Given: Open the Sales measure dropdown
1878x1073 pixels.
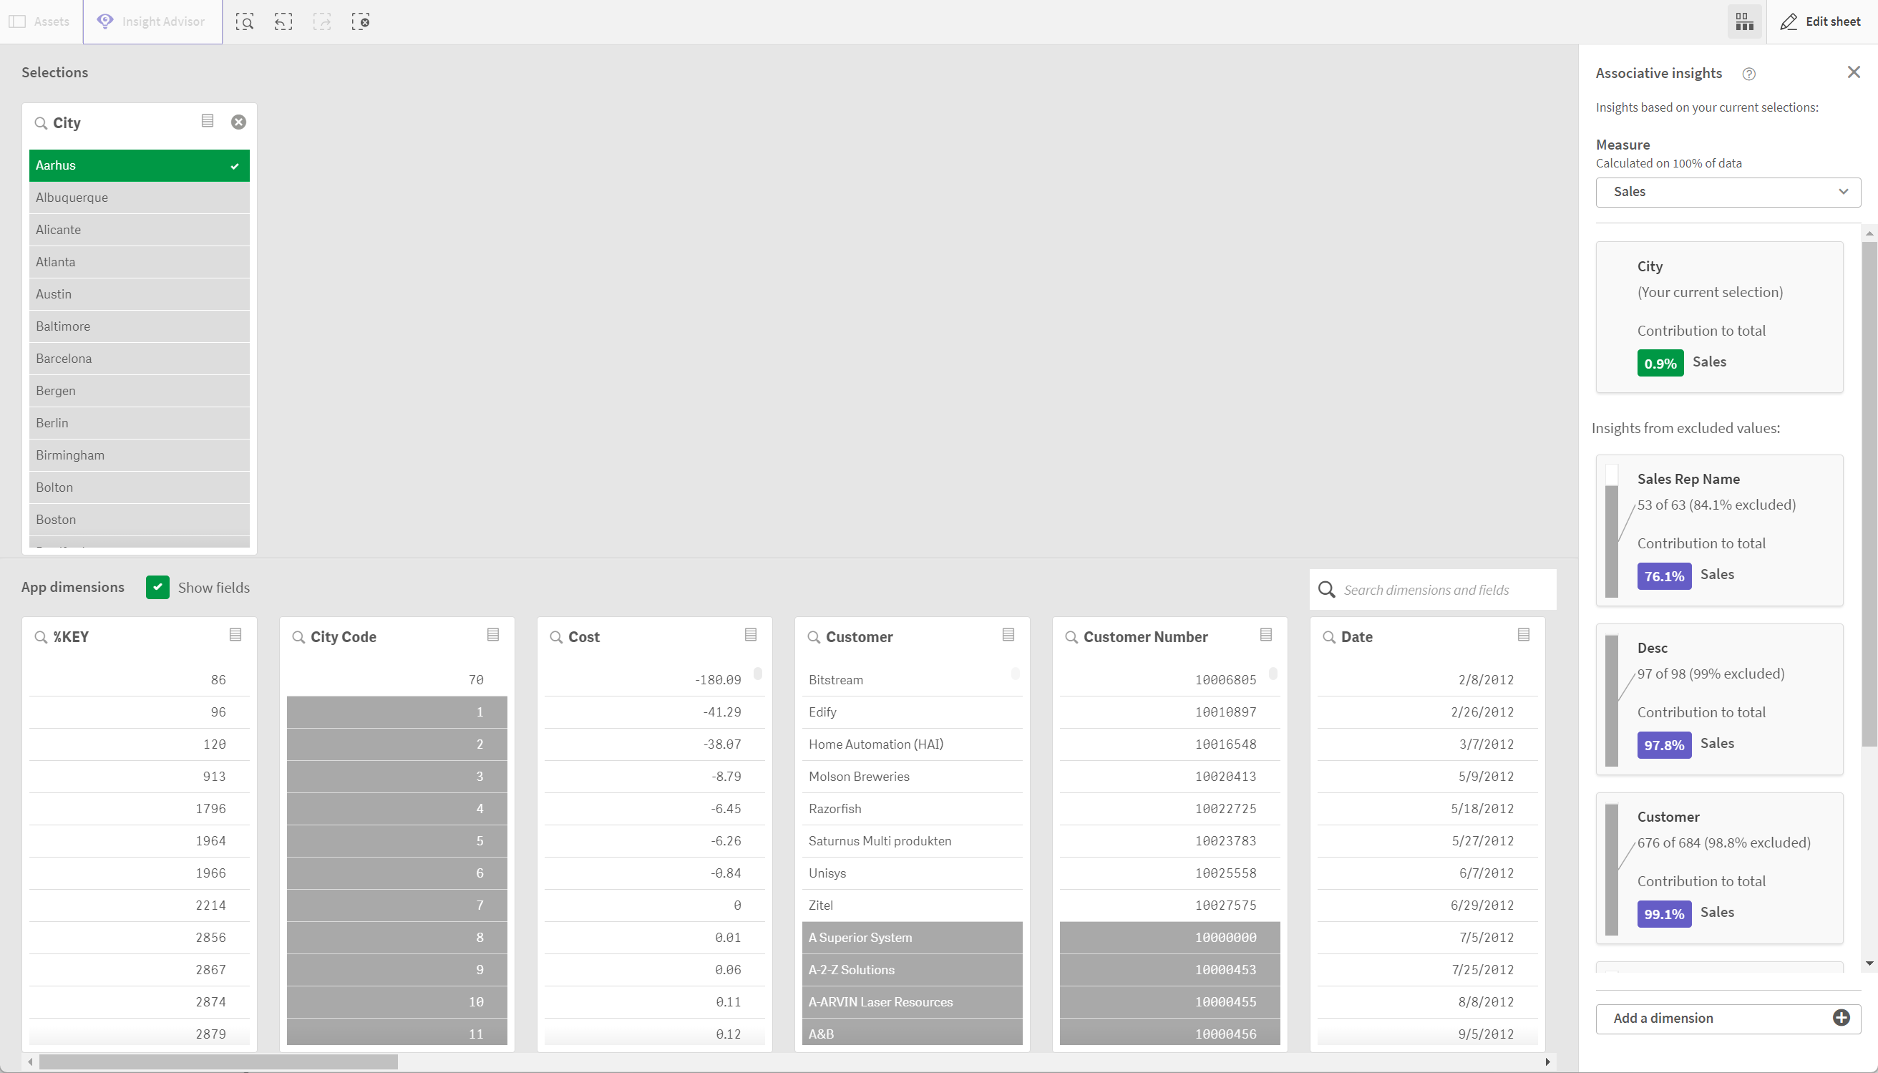Looking at the screenshot, I should click(x=1728, y=193).
